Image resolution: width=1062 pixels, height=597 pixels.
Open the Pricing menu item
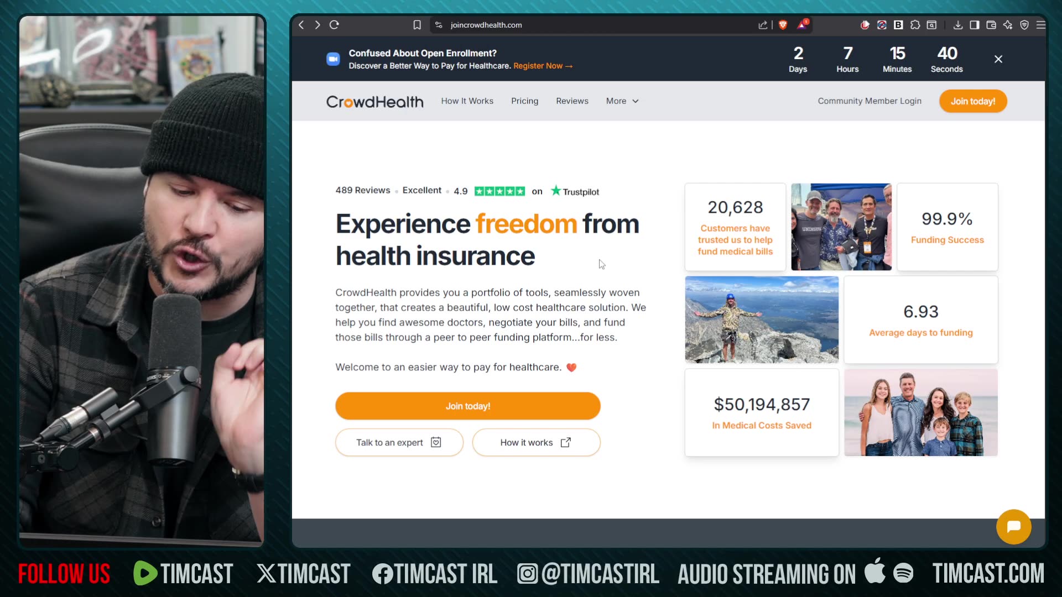point(524,101)
